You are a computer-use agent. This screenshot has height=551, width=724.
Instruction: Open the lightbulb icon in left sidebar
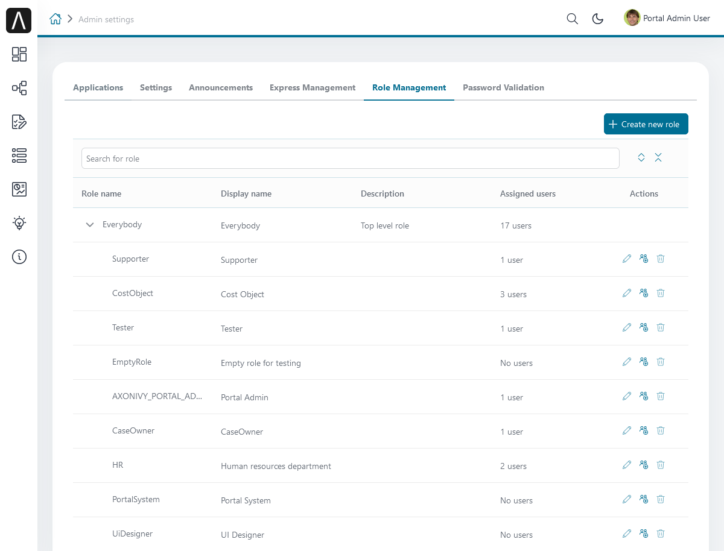[x=19, y=223]
